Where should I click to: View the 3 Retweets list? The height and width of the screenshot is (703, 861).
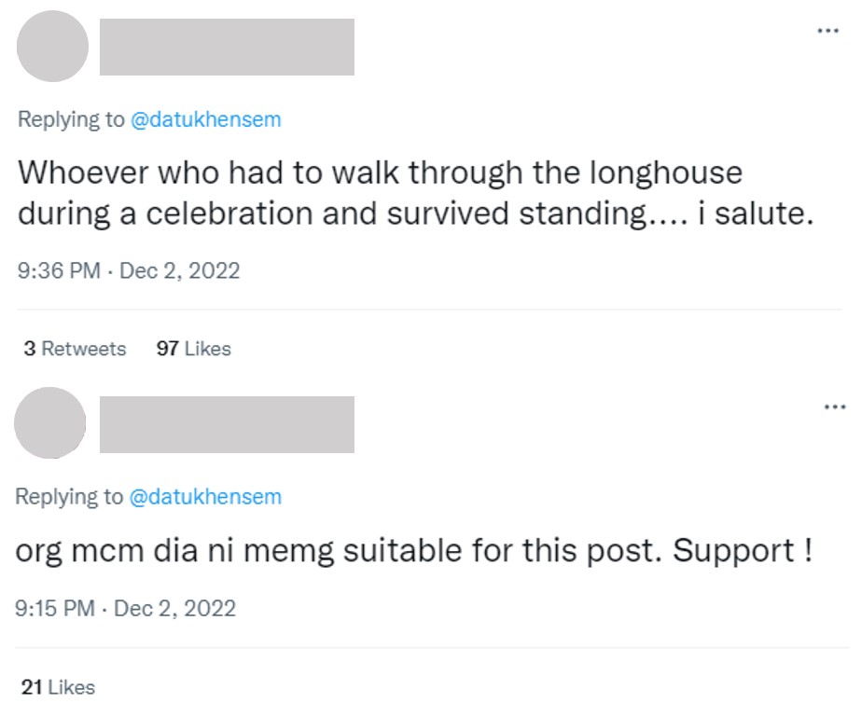click(75, 349)
